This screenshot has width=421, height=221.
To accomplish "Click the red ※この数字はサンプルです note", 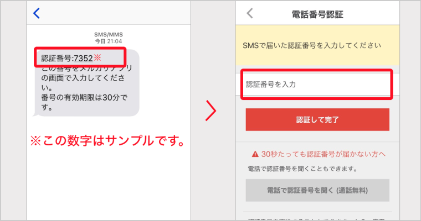I will click(108, 141).
